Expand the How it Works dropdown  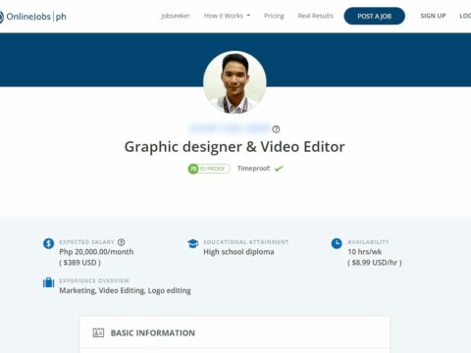coord(227,16)
